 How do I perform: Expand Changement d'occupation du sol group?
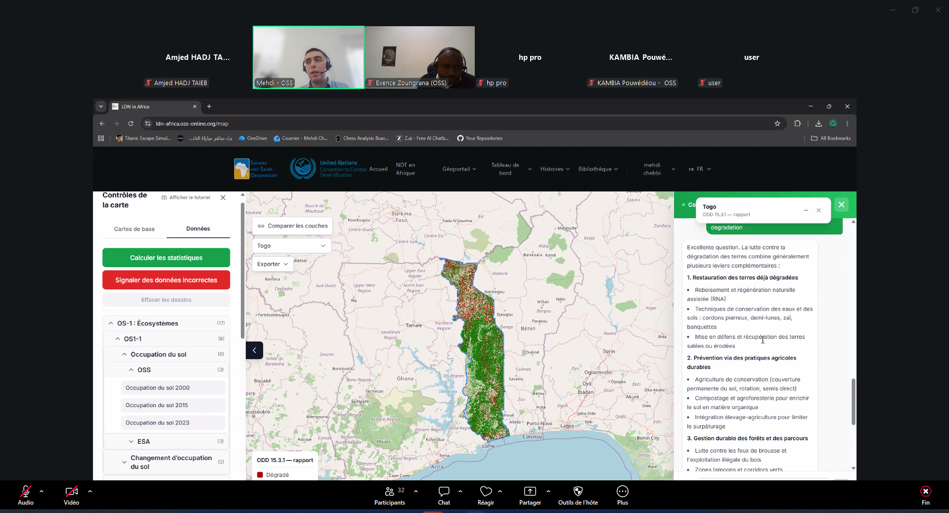coord(166,462)
